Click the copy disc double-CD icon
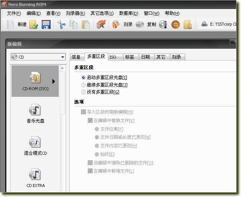The width and height of the screenshot is (241, 197). click(140, 24)
